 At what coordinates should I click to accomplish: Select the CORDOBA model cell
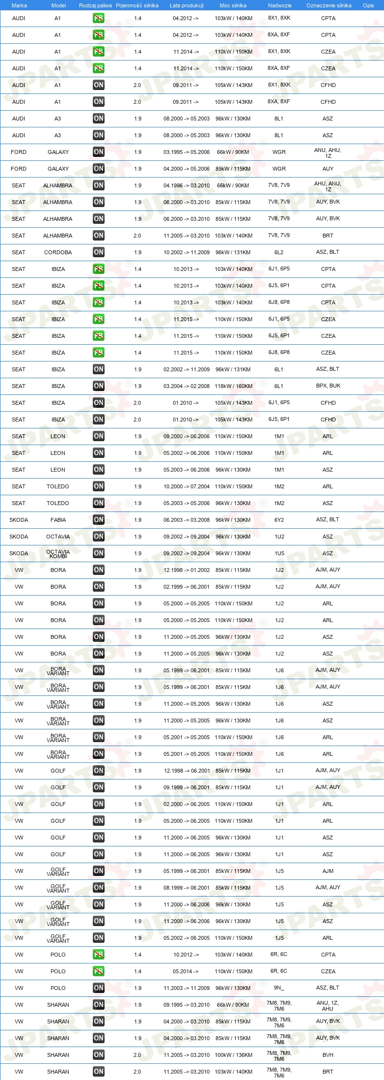pos(58,252)
